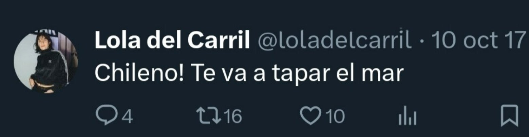Open the Lola del Carril display name
This screenshot has height=137, width=529.
tap(172, 41)
